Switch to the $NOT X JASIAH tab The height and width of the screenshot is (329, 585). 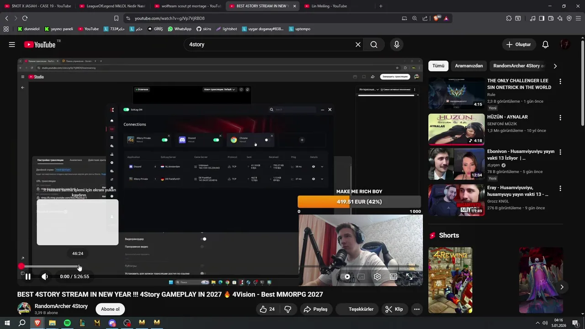point(37,6)
